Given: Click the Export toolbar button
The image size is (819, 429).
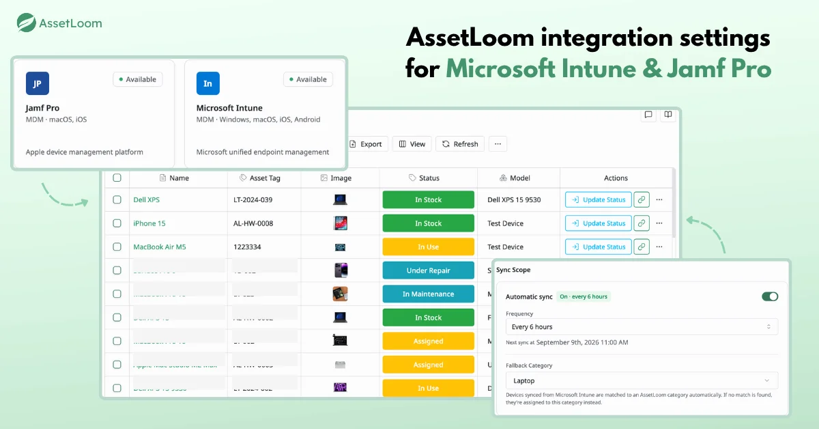Looking at the screenshot, I should point(366,144).
